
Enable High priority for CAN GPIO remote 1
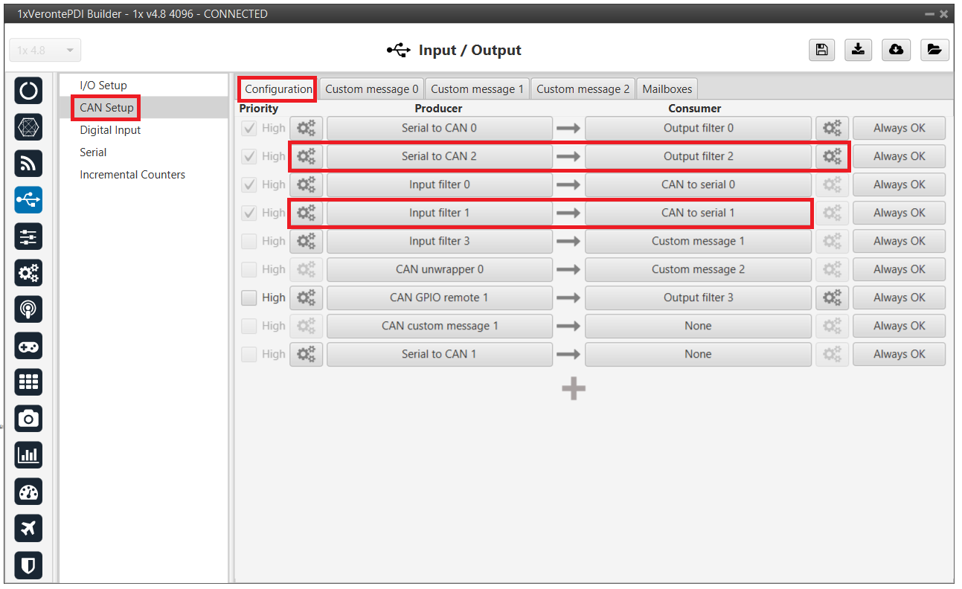coord(249,297)
